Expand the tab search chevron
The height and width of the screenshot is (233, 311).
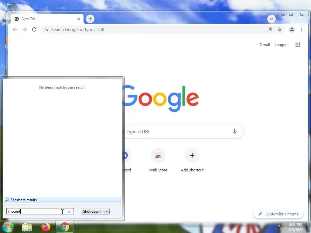tap(271, 19)
